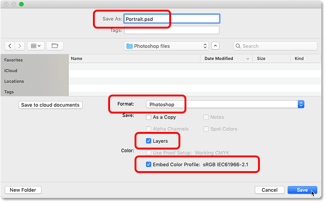The width and height of the screenshot is (326, 203).
Task: Sort files by Kind column
Action: 306,59
